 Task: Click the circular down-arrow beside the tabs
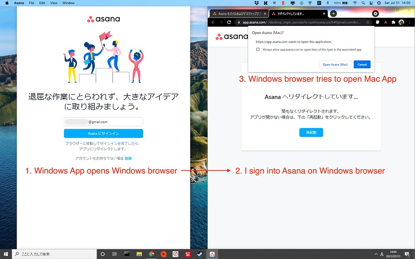coord(375,13)
